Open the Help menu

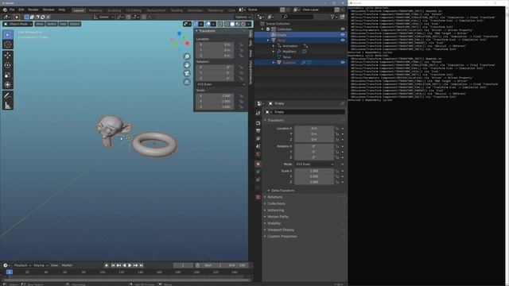coord(61,10)
